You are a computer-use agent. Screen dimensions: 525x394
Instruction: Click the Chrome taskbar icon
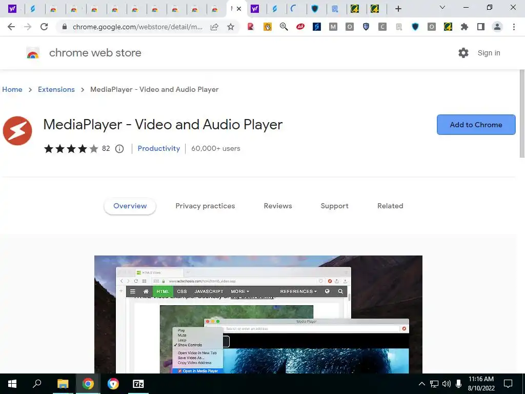(88, 384)
